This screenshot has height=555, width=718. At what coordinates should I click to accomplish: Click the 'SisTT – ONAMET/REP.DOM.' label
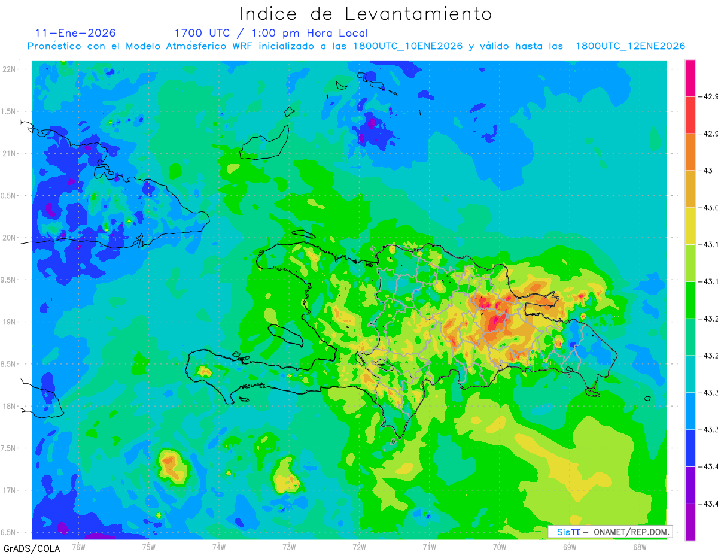click(610, 532)
